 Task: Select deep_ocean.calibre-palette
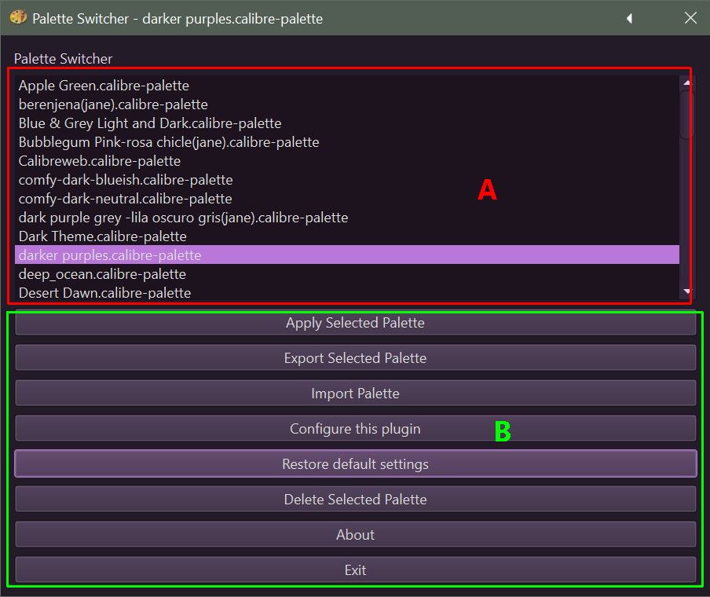coord(347,274)
